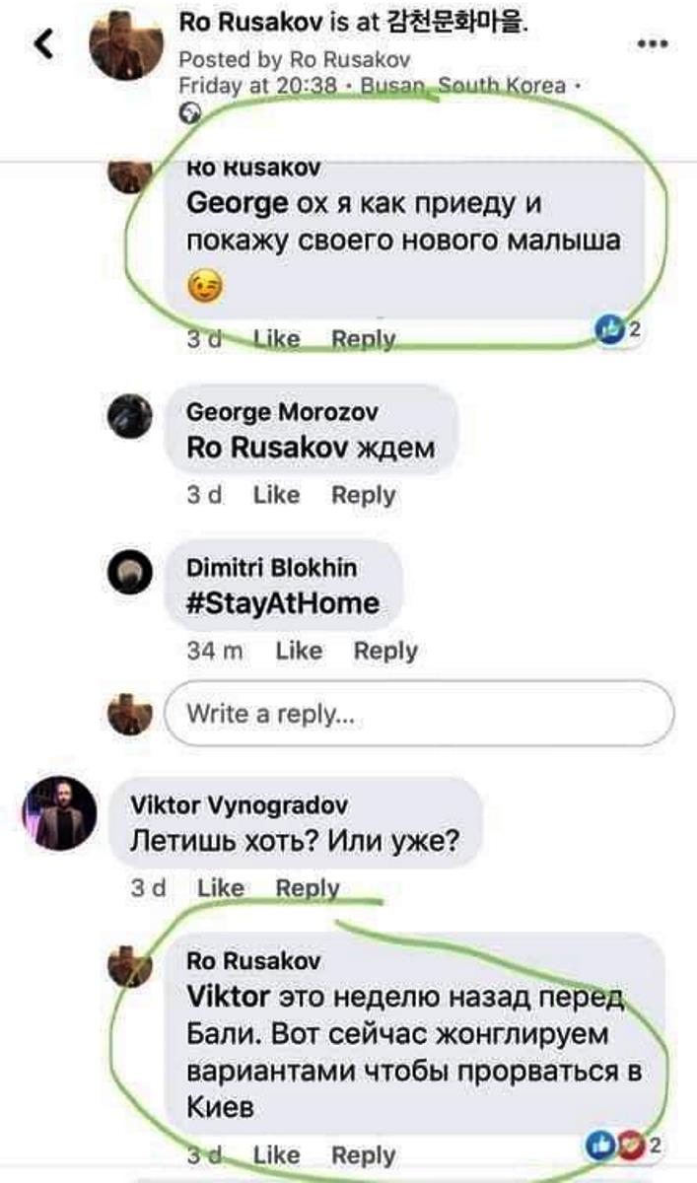Open the three-dots post options menu

652,44
